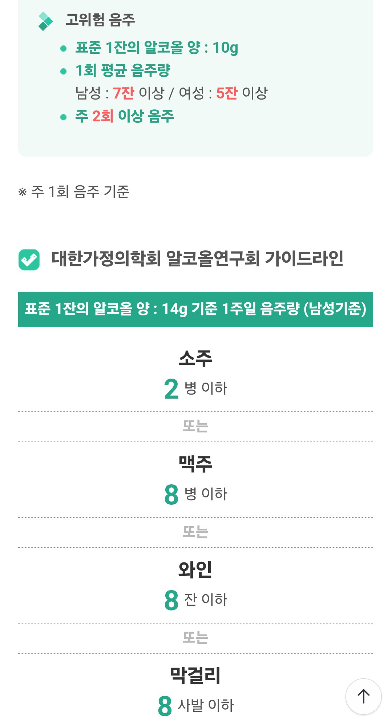Click the 8 사발 이하 amount under 막걸리
The height and width of the screenshot is (718, 388).
[195, 705]
